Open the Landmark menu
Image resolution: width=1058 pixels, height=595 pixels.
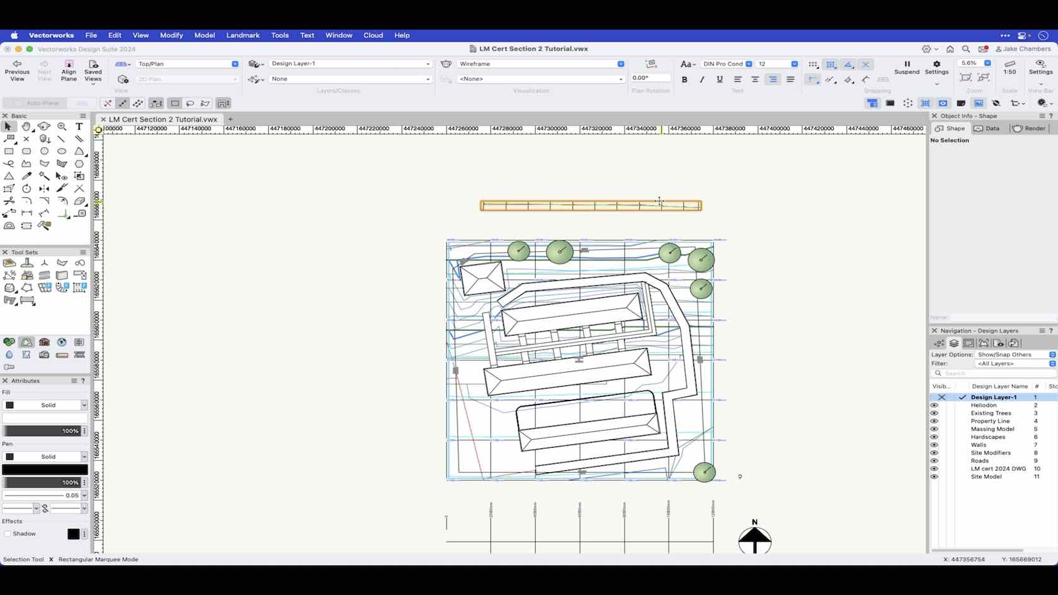tap(243, 35)
